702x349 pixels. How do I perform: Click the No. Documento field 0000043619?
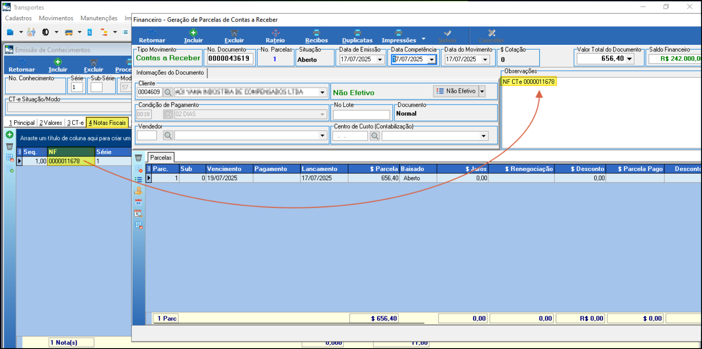click(x=230, y=59)
